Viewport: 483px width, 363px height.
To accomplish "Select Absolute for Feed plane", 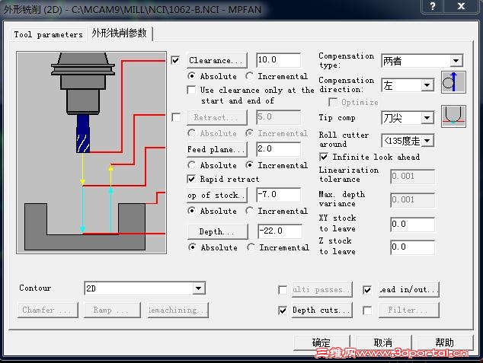I will (191, 165).
